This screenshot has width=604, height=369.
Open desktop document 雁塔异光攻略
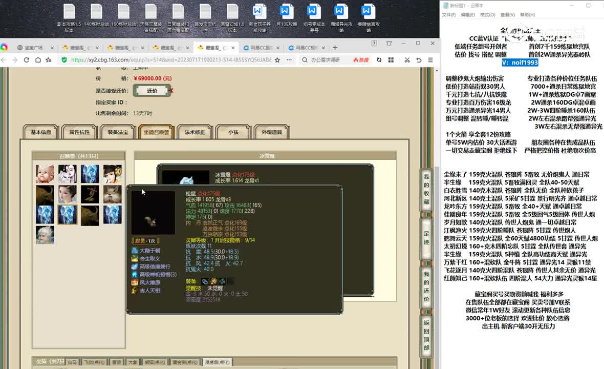pos(341,17)
